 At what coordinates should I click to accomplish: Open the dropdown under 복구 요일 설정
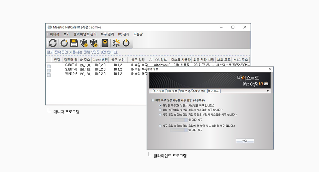(186, 130)
